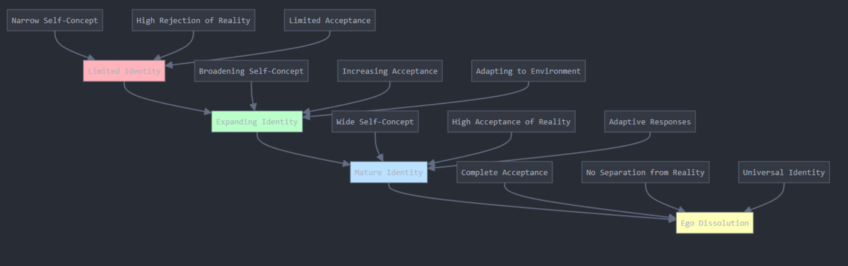Select the High Acceptance of Reality node
This screenshot has height=266, width=848.
point(511,122)
